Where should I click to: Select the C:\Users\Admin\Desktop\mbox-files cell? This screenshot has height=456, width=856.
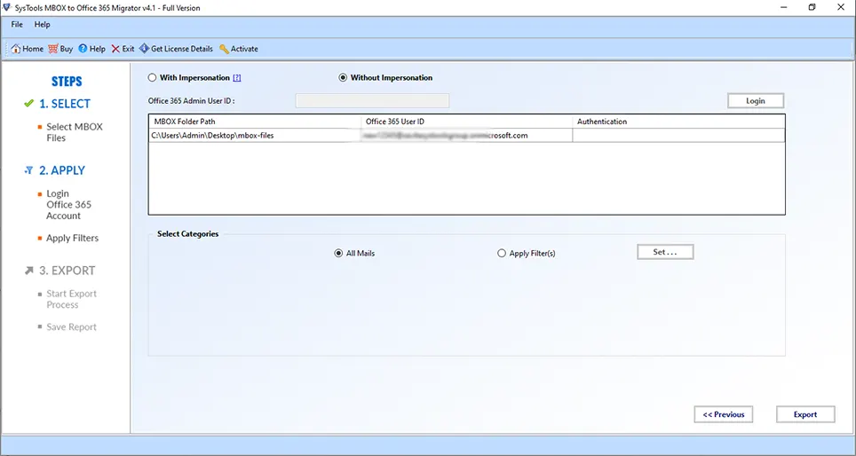point(254,135)
